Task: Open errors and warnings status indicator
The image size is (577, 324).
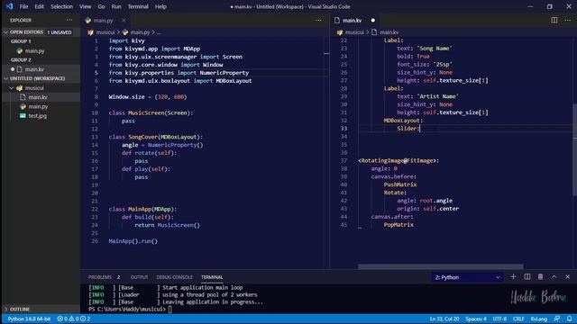Action: click(74, 319)
